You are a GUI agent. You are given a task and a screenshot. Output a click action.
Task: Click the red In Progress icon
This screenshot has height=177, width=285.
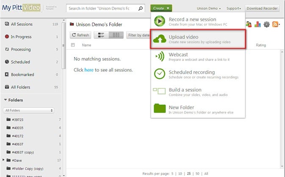pyautogui.click(x=7, y=36)
